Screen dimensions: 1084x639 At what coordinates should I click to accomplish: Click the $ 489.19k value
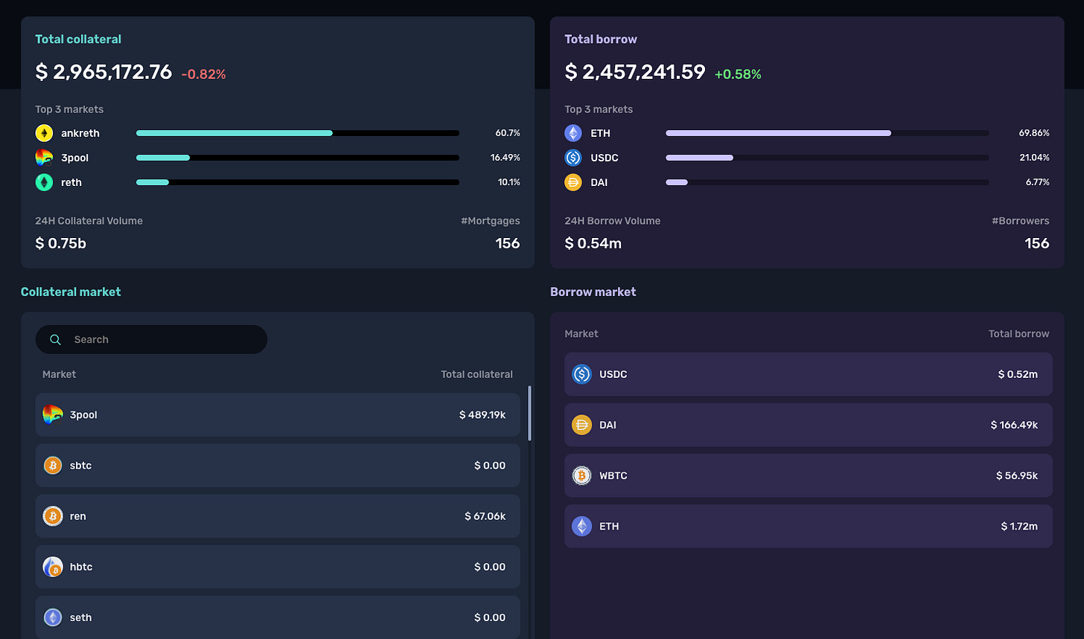pos(482,414)
